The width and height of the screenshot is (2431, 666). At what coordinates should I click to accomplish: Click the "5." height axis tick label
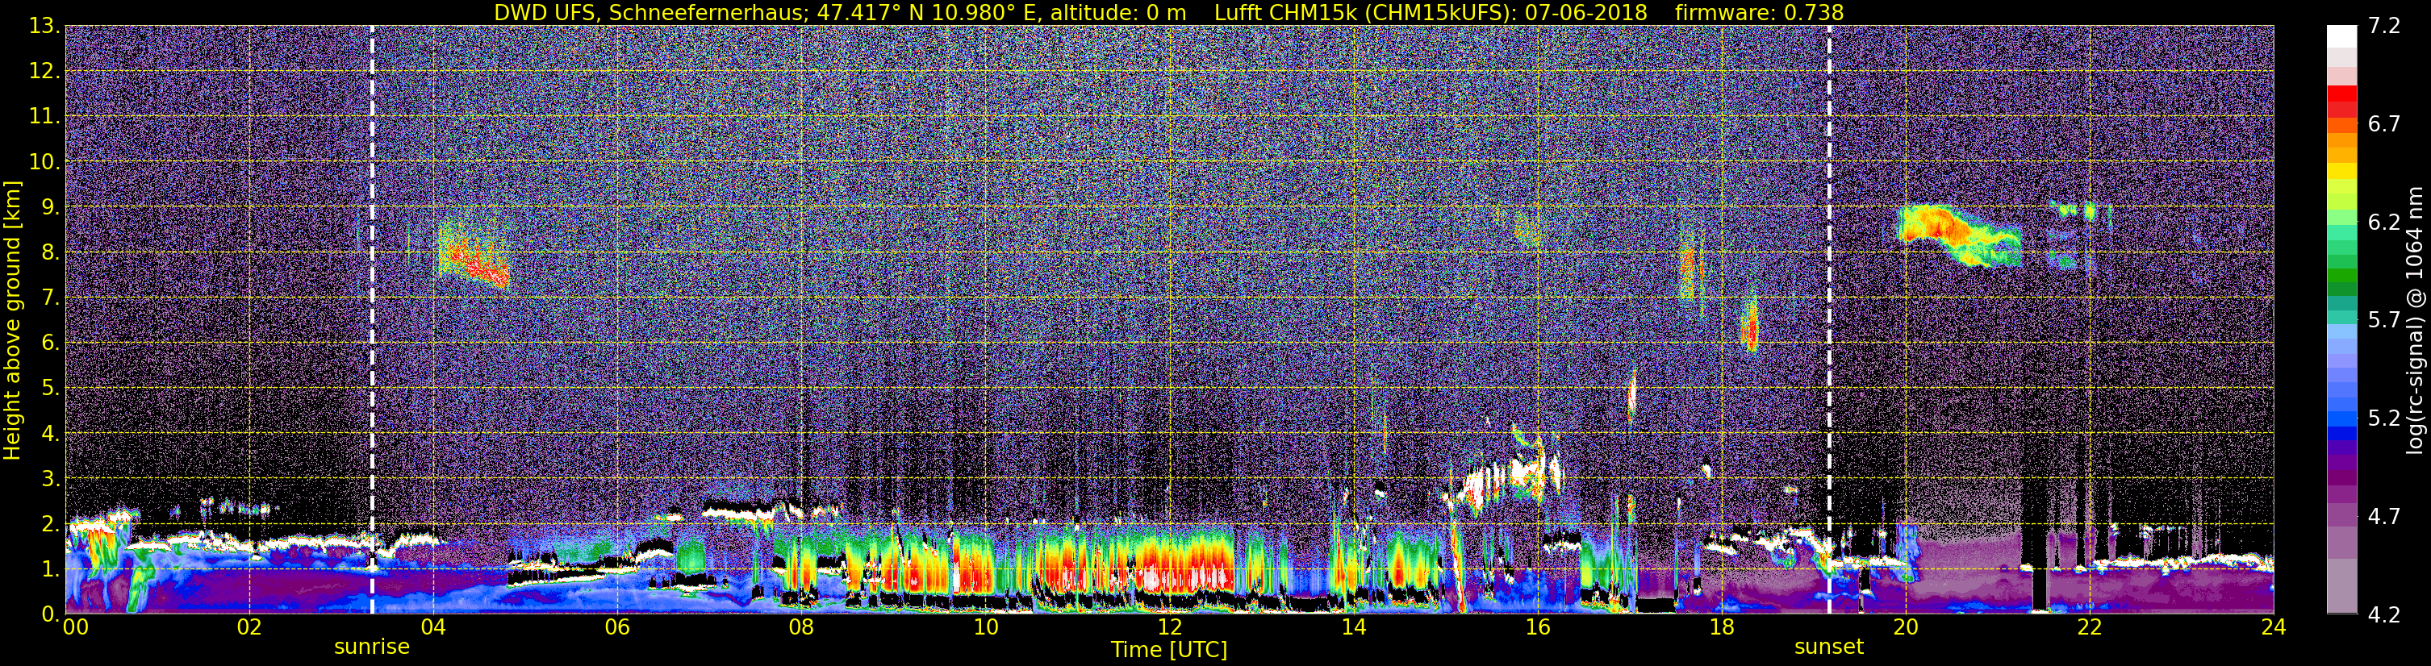(49, 388)
